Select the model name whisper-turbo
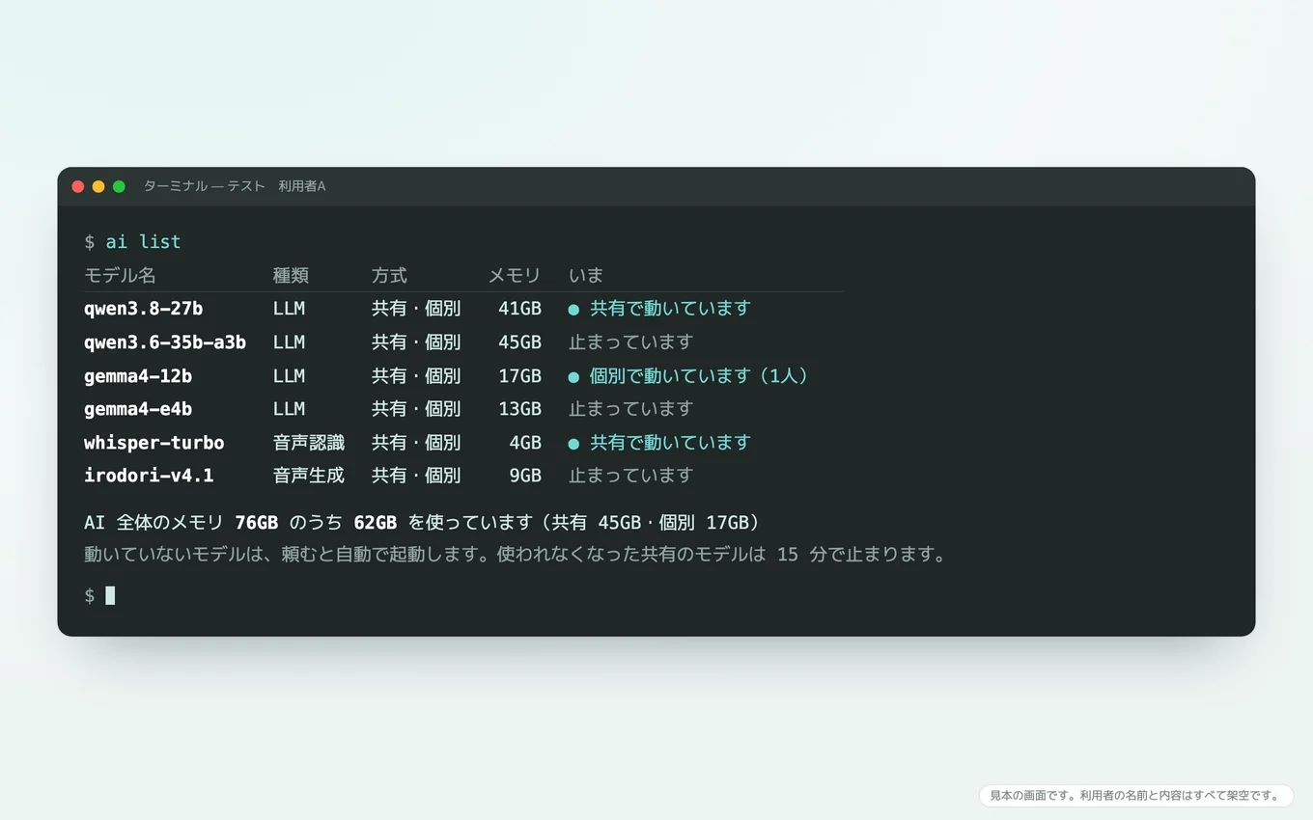 (154, 443)
